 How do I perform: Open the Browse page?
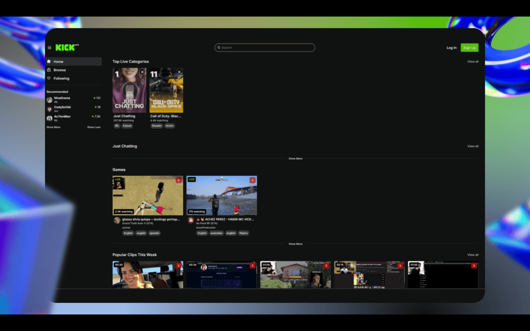click(60, 70)
